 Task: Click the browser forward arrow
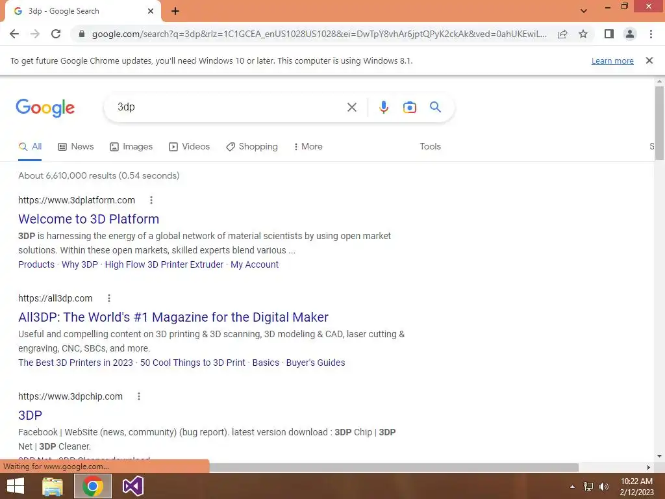(x=35, y=34)
